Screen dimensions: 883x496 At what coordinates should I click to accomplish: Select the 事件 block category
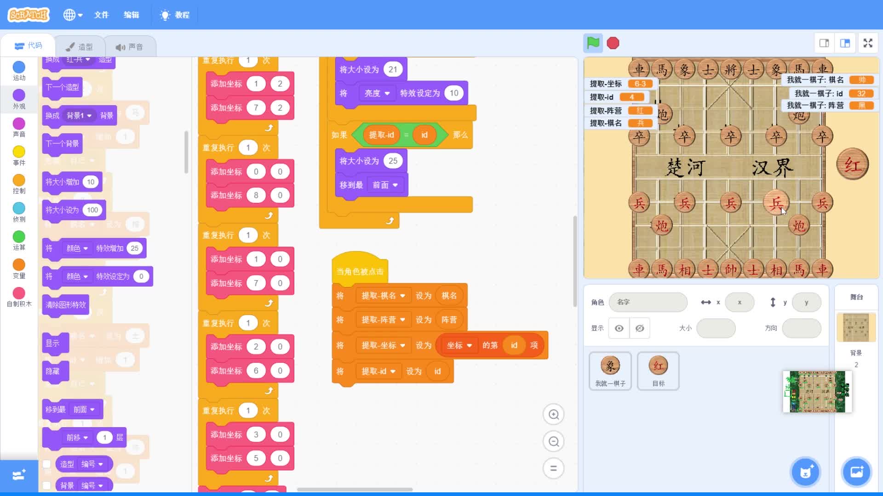(19, 156)
